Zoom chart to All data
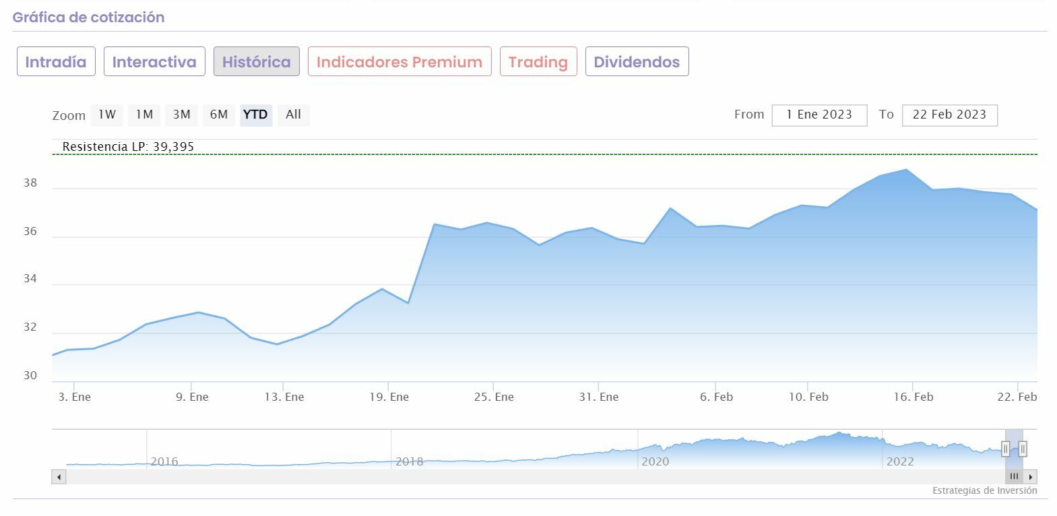 pos(293,115)
